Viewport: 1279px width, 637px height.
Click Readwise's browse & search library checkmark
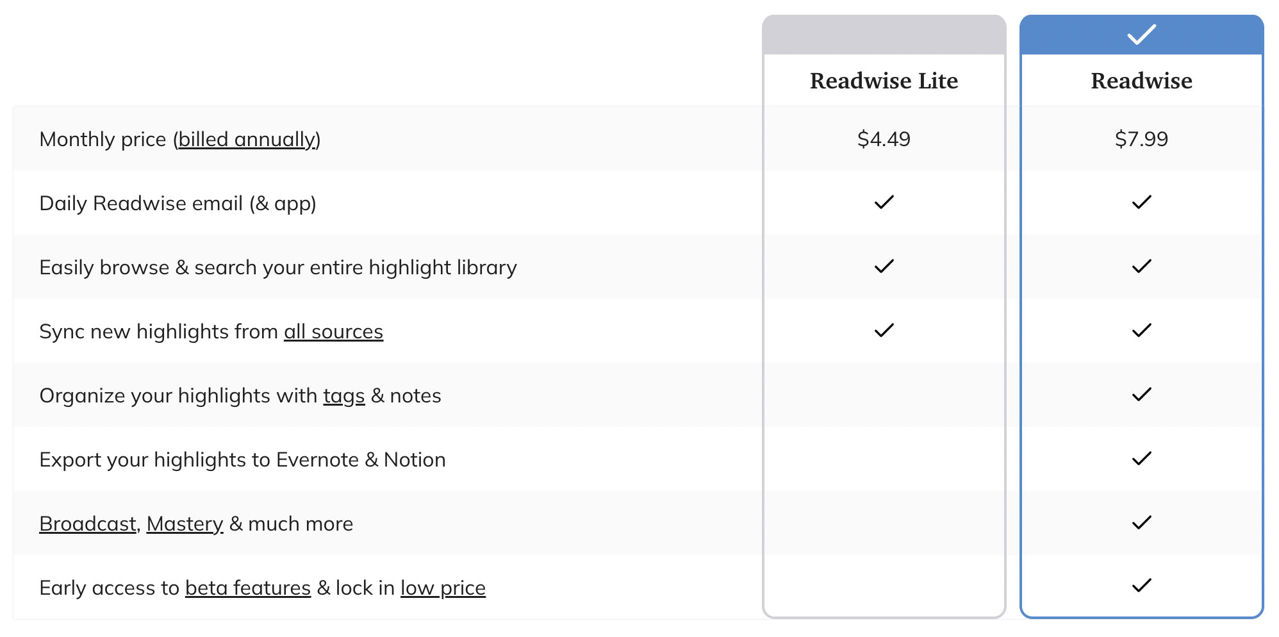pyautogui.click(x=1141, y=267)
